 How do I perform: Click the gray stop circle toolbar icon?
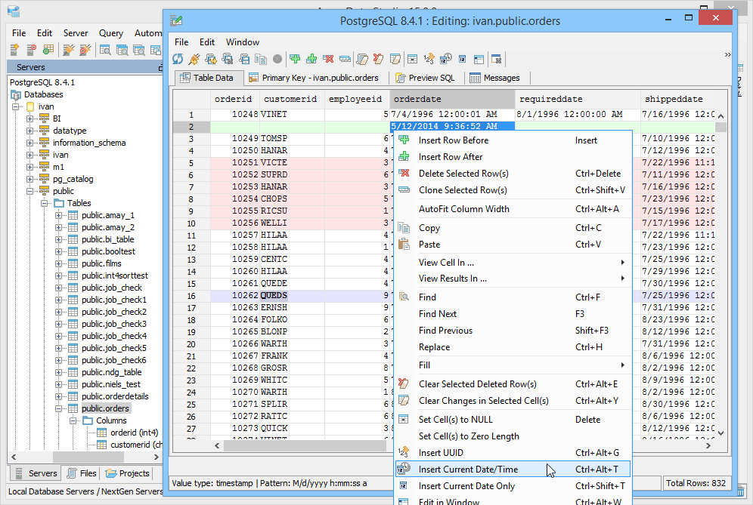coord(277,59)
